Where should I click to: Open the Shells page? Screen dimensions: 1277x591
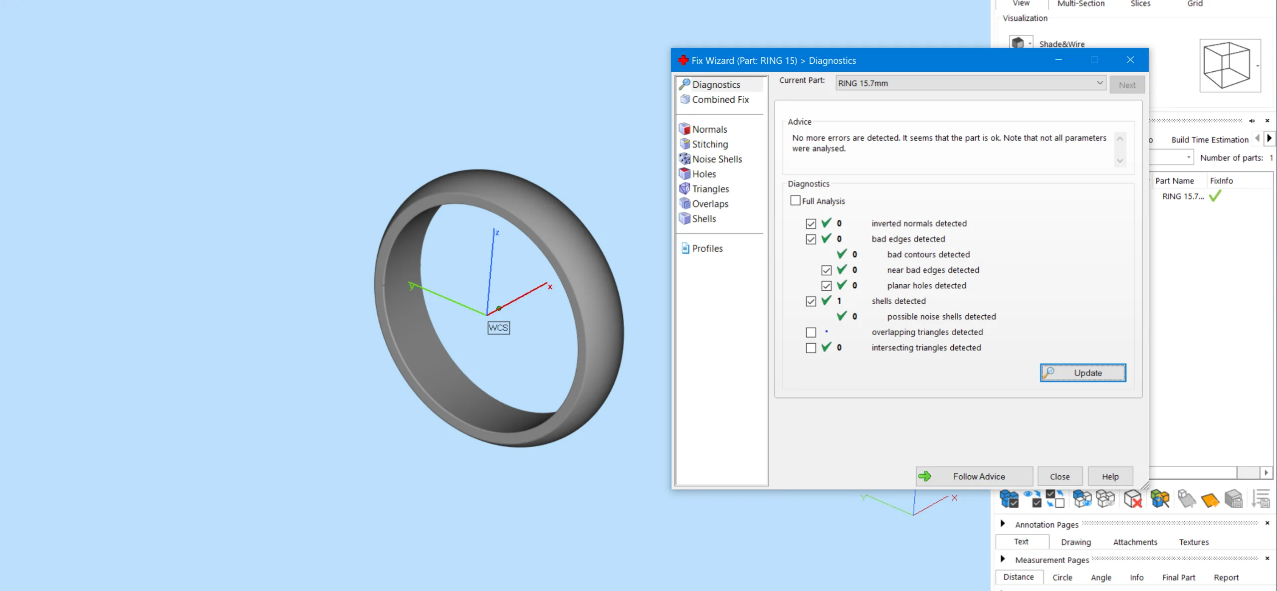tap(704, 218)
